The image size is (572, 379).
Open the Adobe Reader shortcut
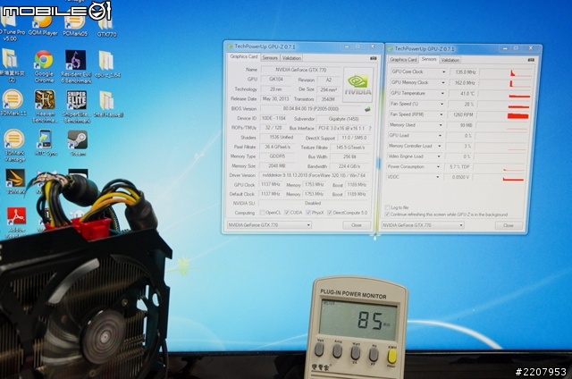pos(16,222)
